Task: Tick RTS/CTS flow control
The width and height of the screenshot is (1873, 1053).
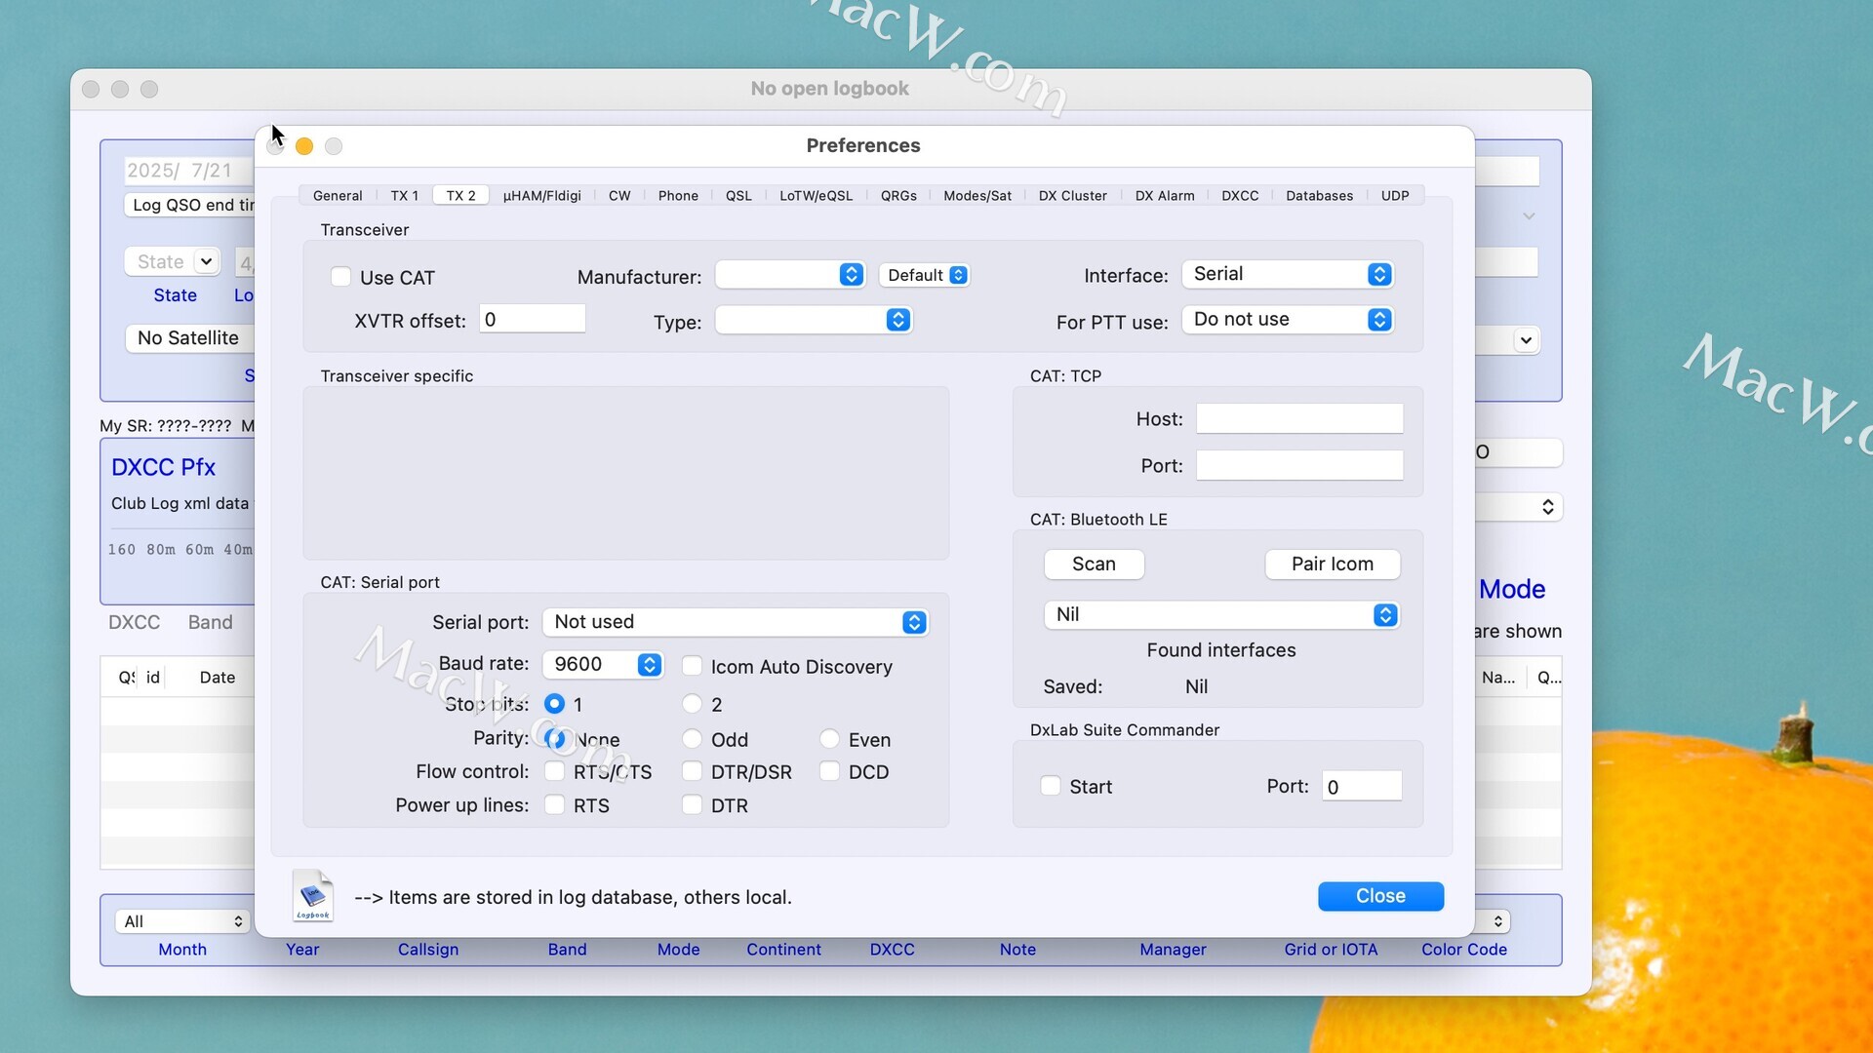Action: click(554, 771)
